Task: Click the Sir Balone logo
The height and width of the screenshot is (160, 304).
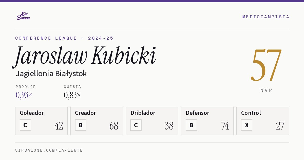Action: 23,16
